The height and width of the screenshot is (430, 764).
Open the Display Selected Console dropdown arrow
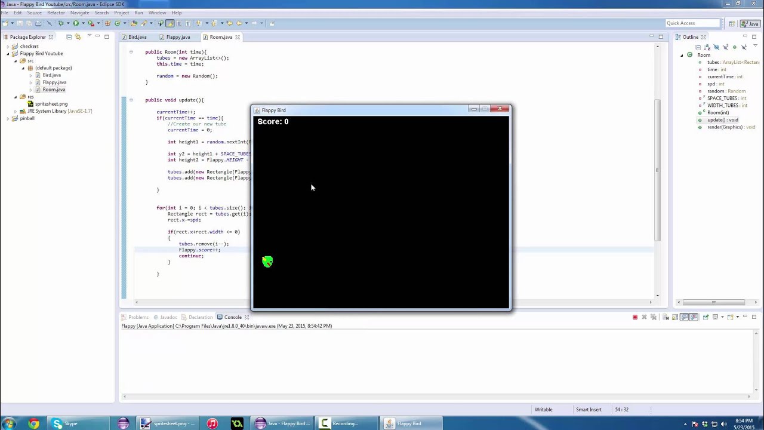click(x=722, y=317)
